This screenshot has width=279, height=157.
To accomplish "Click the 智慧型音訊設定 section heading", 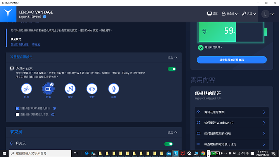I will click(21, 57).
